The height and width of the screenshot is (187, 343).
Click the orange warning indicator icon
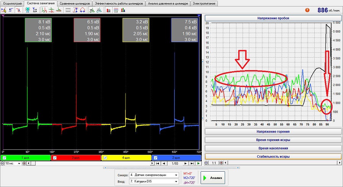click(x=307, y=10)
